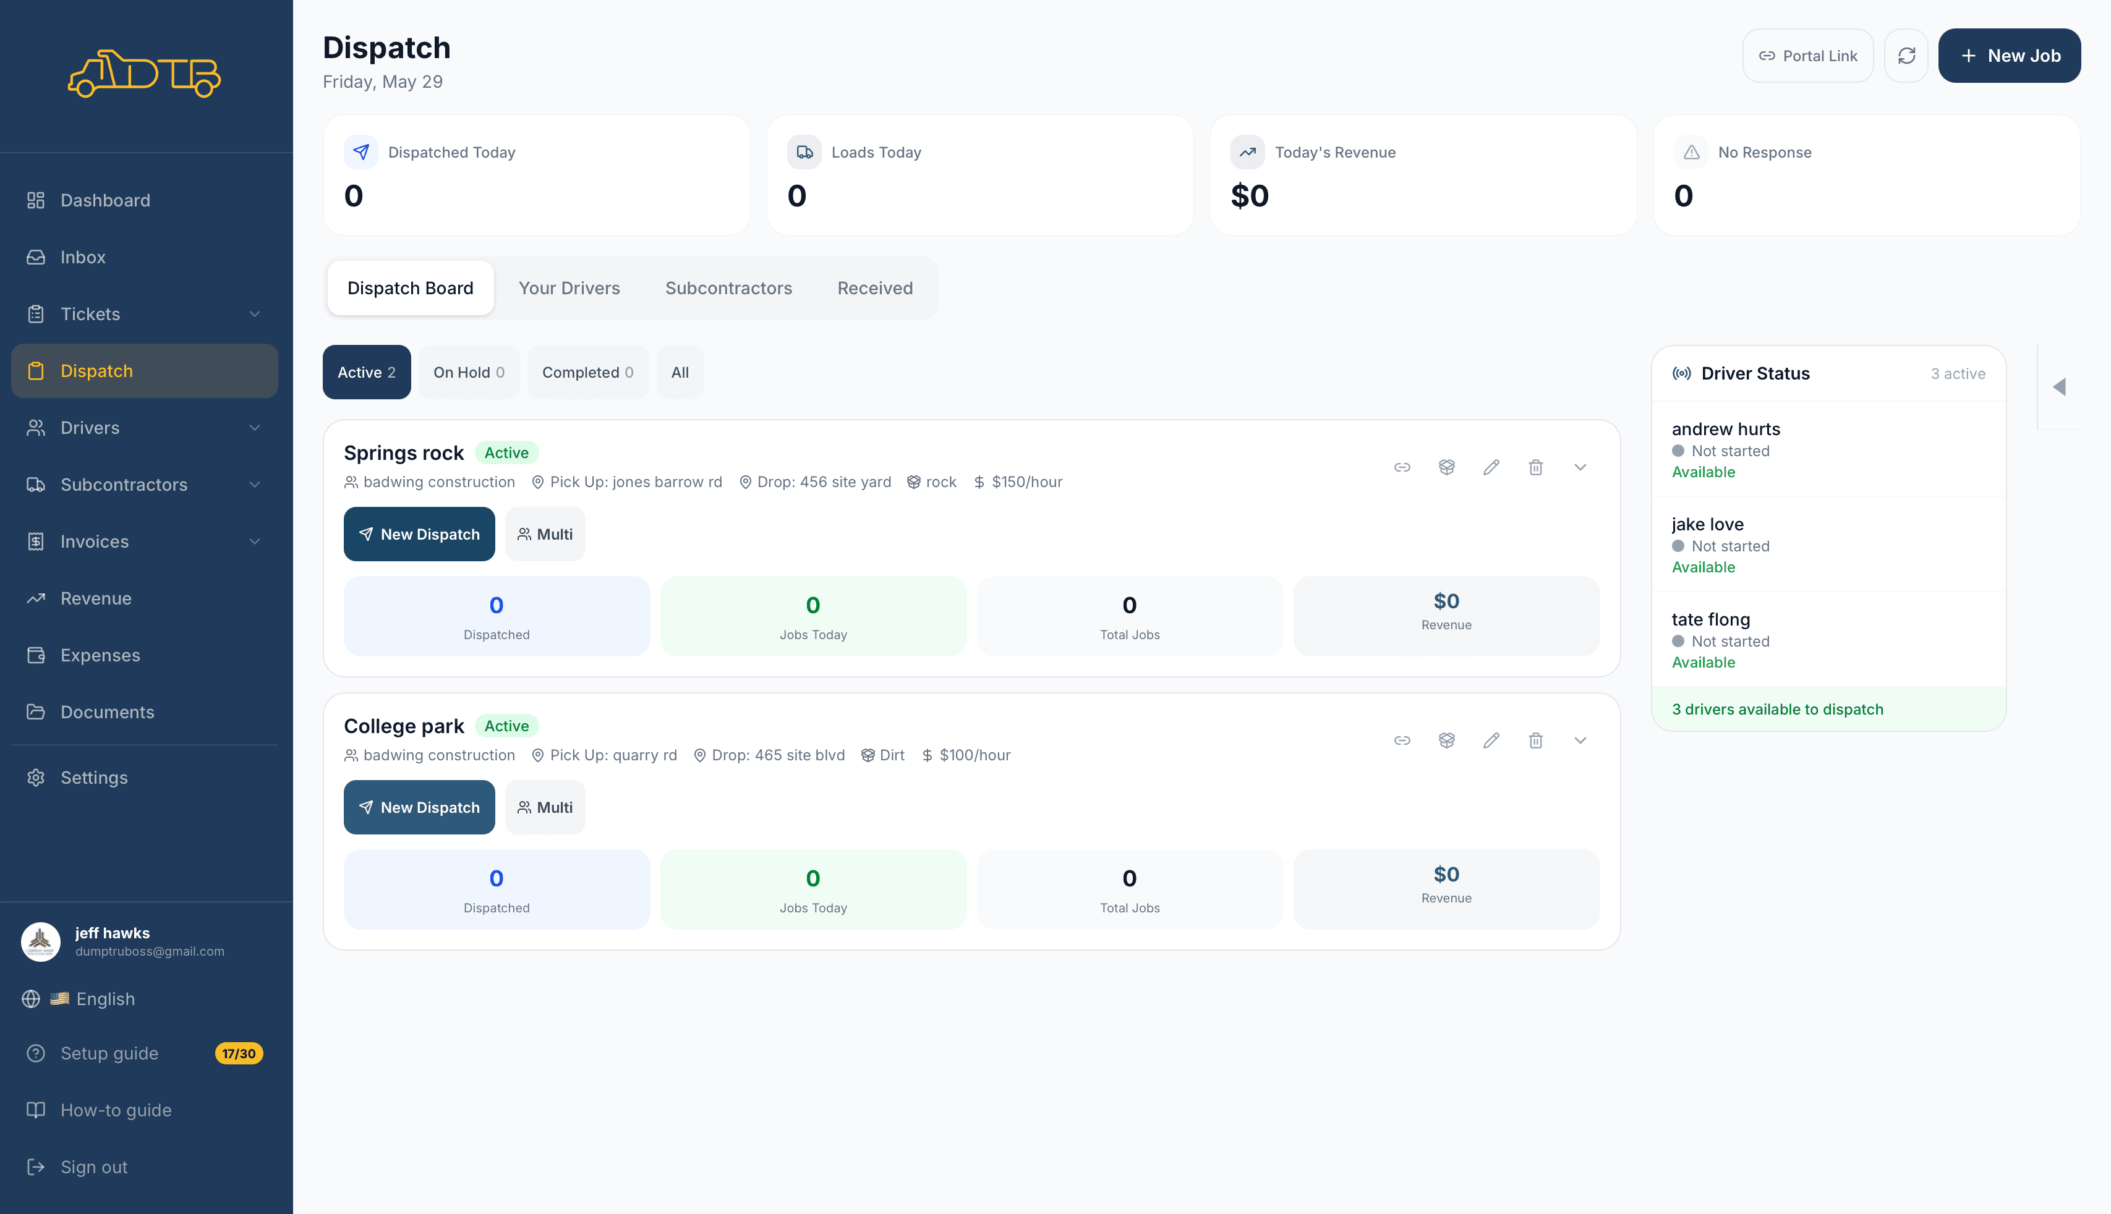The image size is (2111, 1214).
Task: Click the '$150/hour' rate text
Action: pyautogui.click(x=1026, y=482)
